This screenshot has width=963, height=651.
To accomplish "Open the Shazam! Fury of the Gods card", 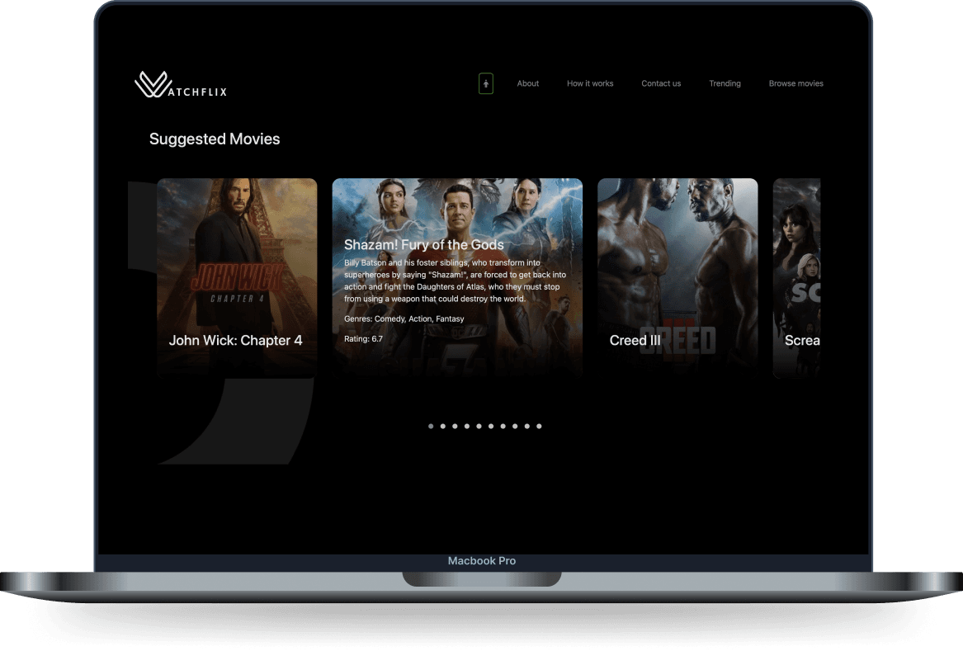I will point(457,277).
